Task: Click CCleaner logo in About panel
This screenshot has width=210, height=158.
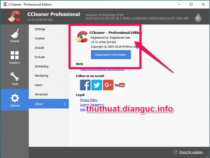Action: (82, 37)
